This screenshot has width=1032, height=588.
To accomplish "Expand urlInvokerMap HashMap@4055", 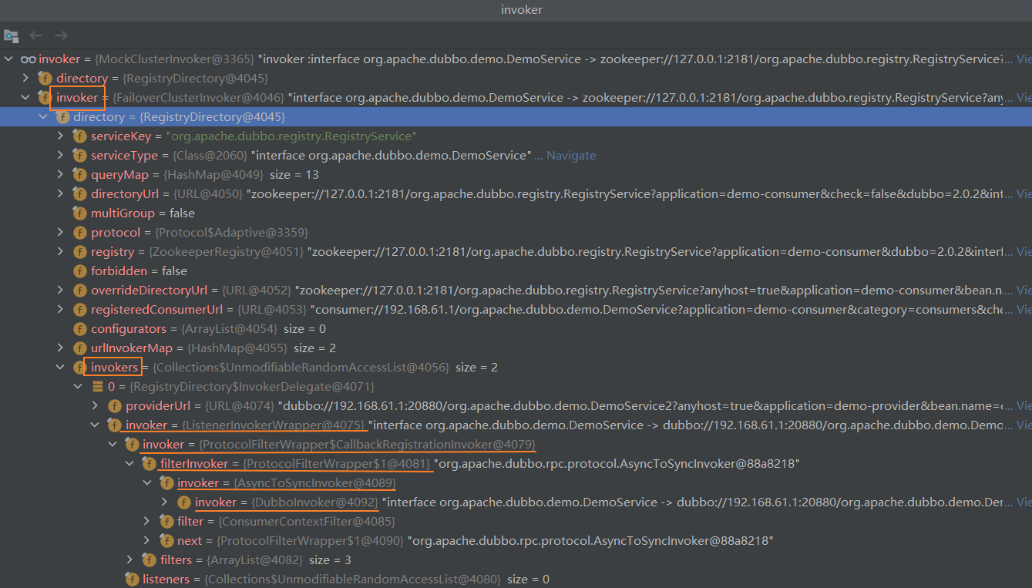I will click(x=61, y=348).
